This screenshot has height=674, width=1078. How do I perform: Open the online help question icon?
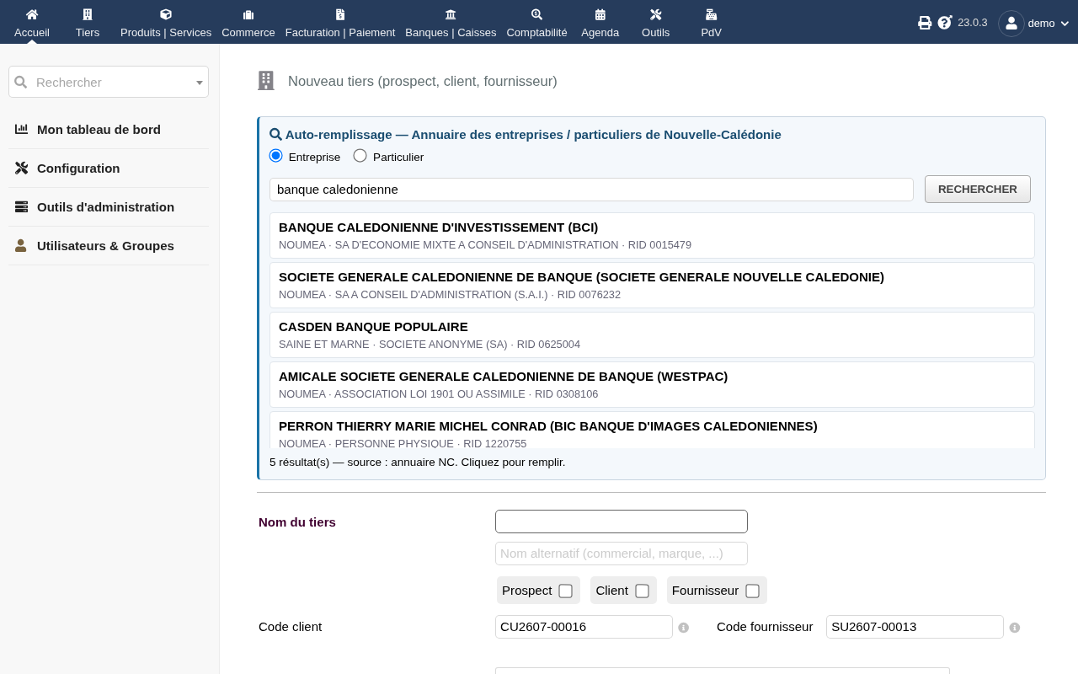tap(945, 23)
